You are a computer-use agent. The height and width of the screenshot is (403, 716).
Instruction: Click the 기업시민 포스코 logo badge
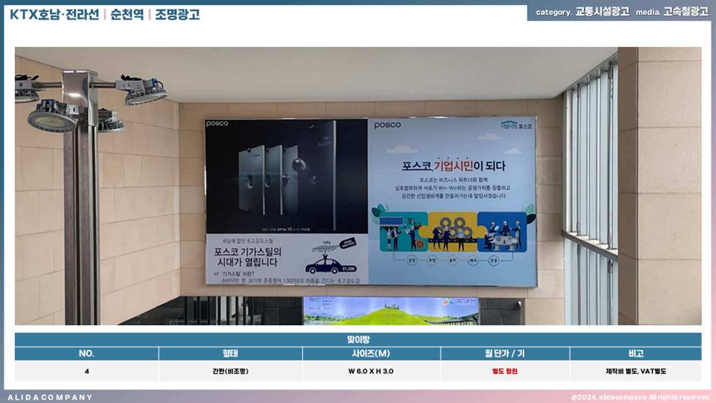(516, 125)
